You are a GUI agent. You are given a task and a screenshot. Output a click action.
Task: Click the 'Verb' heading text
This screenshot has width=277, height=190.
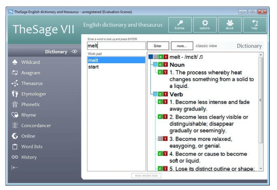coord(176,94)
